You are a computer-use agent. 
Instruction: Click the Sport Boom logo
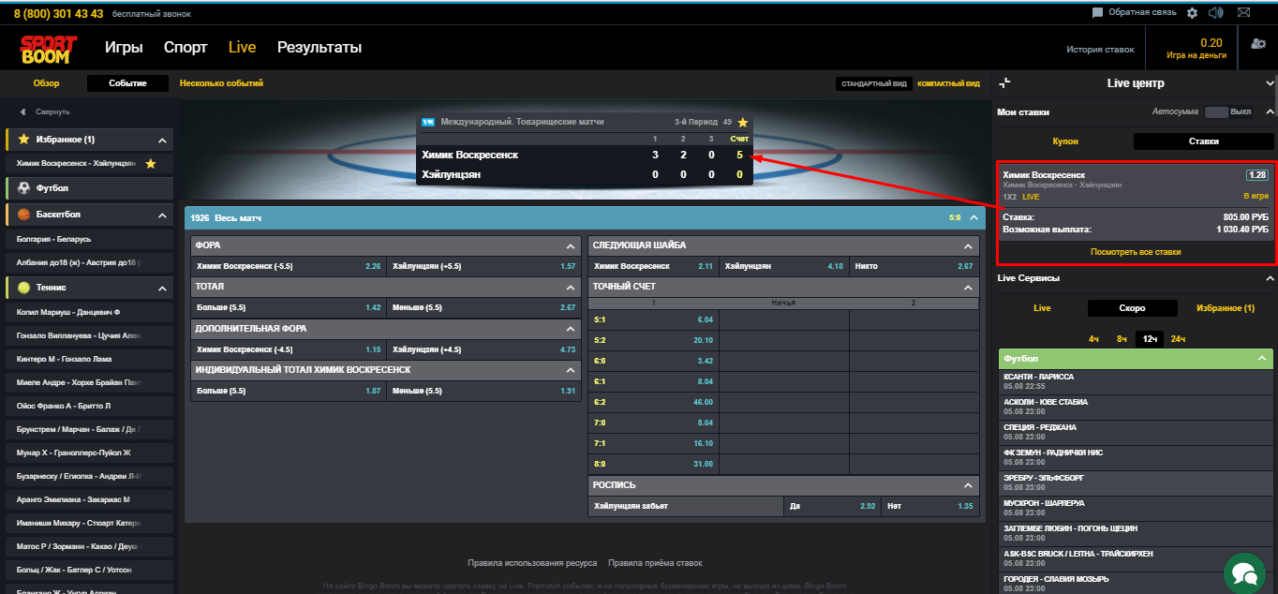click(47, 49)
